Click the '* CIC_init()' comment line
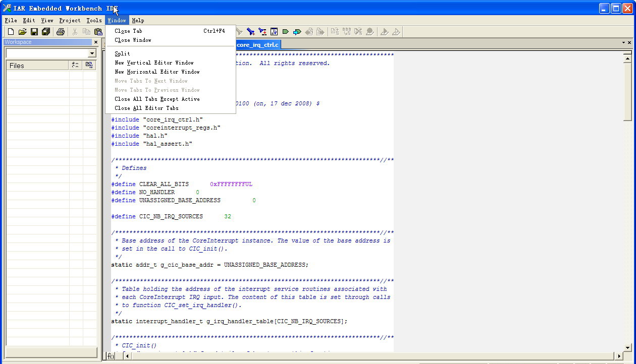636x364 pixels. pos(136,345)
